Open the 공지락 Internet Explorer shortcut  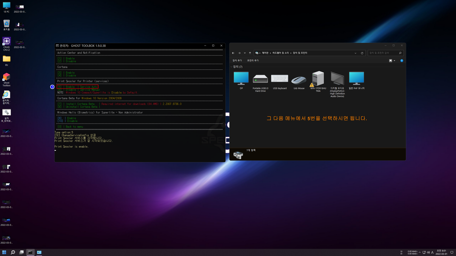pyautogui.click(x=6, y=98)
